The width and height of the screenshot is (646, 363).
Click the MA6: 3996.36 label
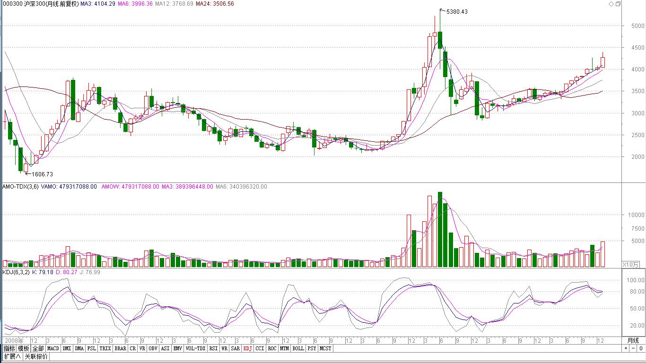pyautogui.click(x=135, y=4)
